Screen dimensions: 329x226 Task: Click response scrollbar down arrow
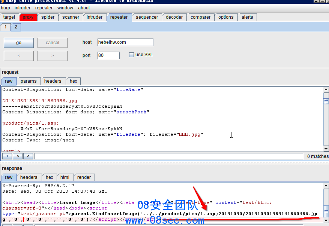click(326, 220)
